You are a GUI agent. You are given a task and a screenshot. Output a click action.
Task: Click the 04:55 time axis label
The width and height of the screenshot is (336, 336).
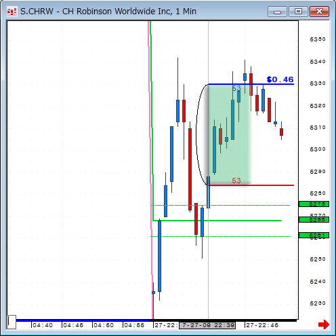(x=134, y=325)
